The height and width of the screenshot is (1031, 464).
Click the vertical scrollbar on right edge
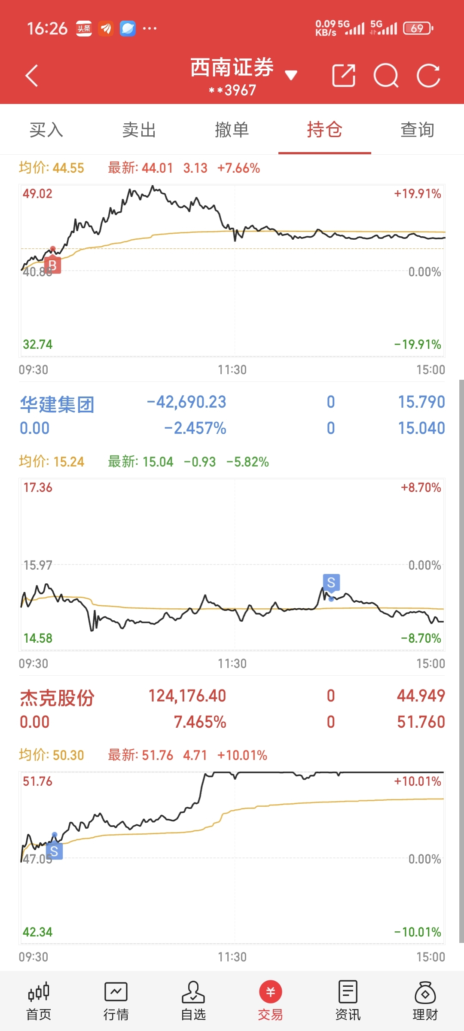point(461,662)
